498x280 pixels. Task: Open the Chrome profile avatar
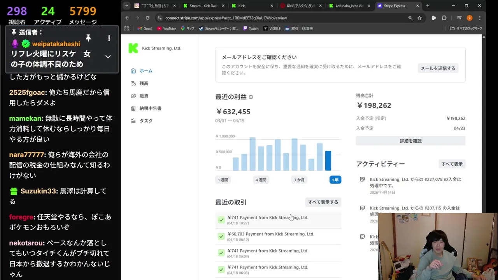click(x=469, y=18)
